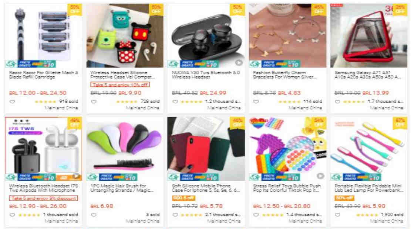Open the red Samsung Galaxy case thumbnail
Image resolution: width=411 pixels, height=229 pixels.
coord(369,35)
